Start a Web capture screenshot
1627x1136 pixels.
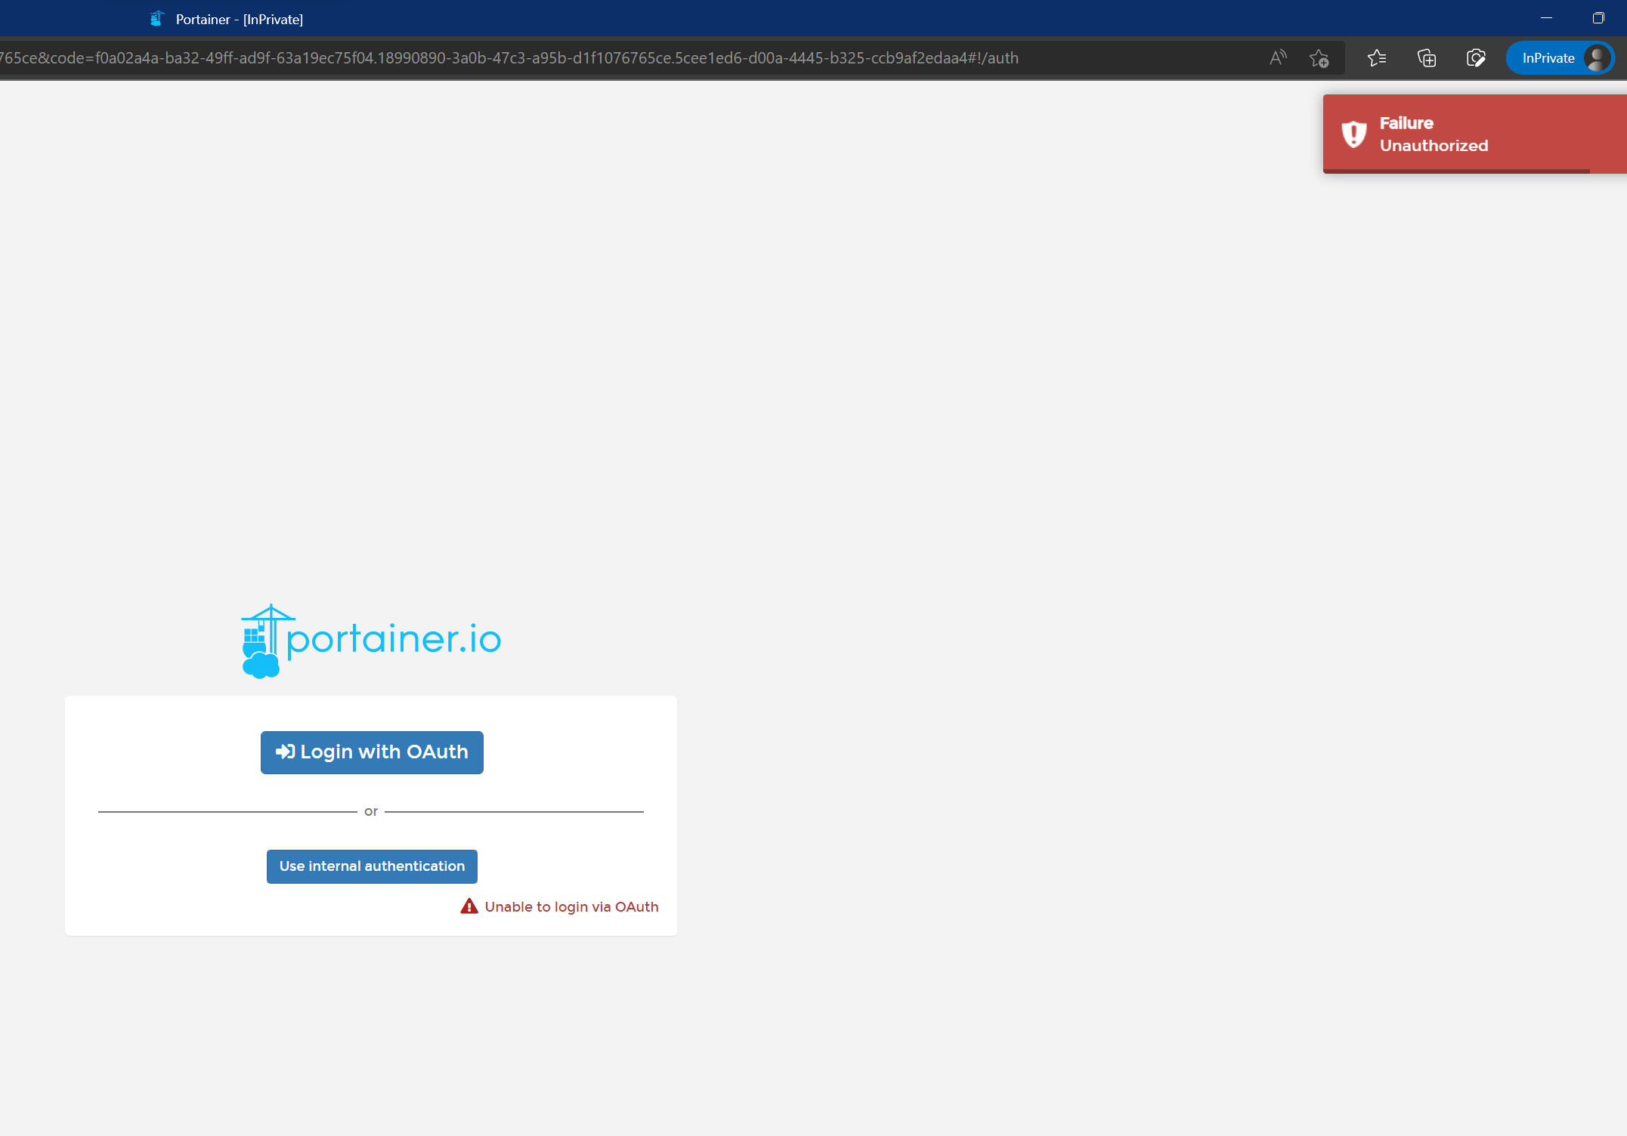(1475, 57)
